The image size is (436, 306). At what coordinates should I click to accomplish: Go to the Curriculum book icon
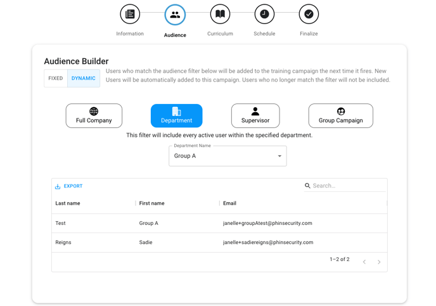tap(220, 14)
